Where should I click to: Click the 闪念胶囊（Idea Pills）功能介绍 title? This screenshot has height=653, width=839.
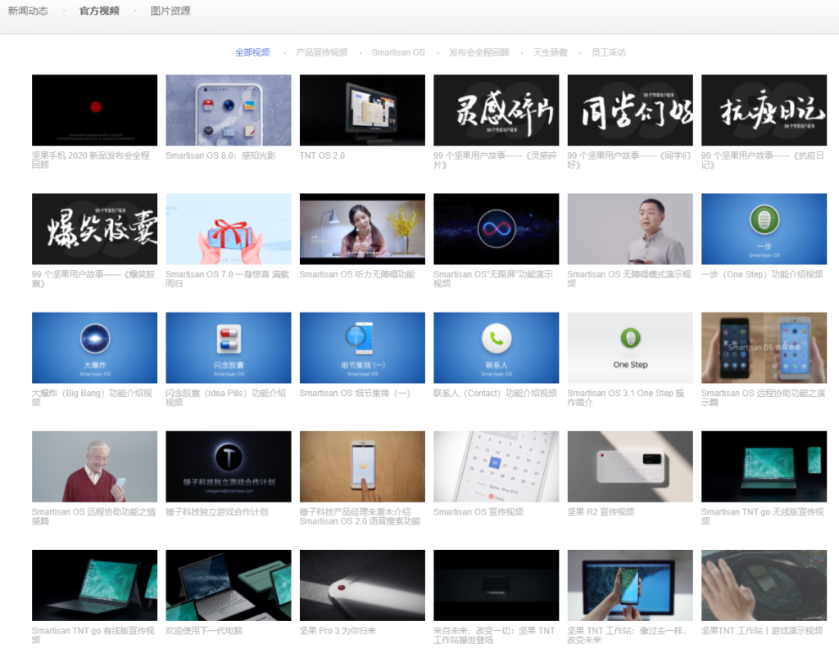226,397
